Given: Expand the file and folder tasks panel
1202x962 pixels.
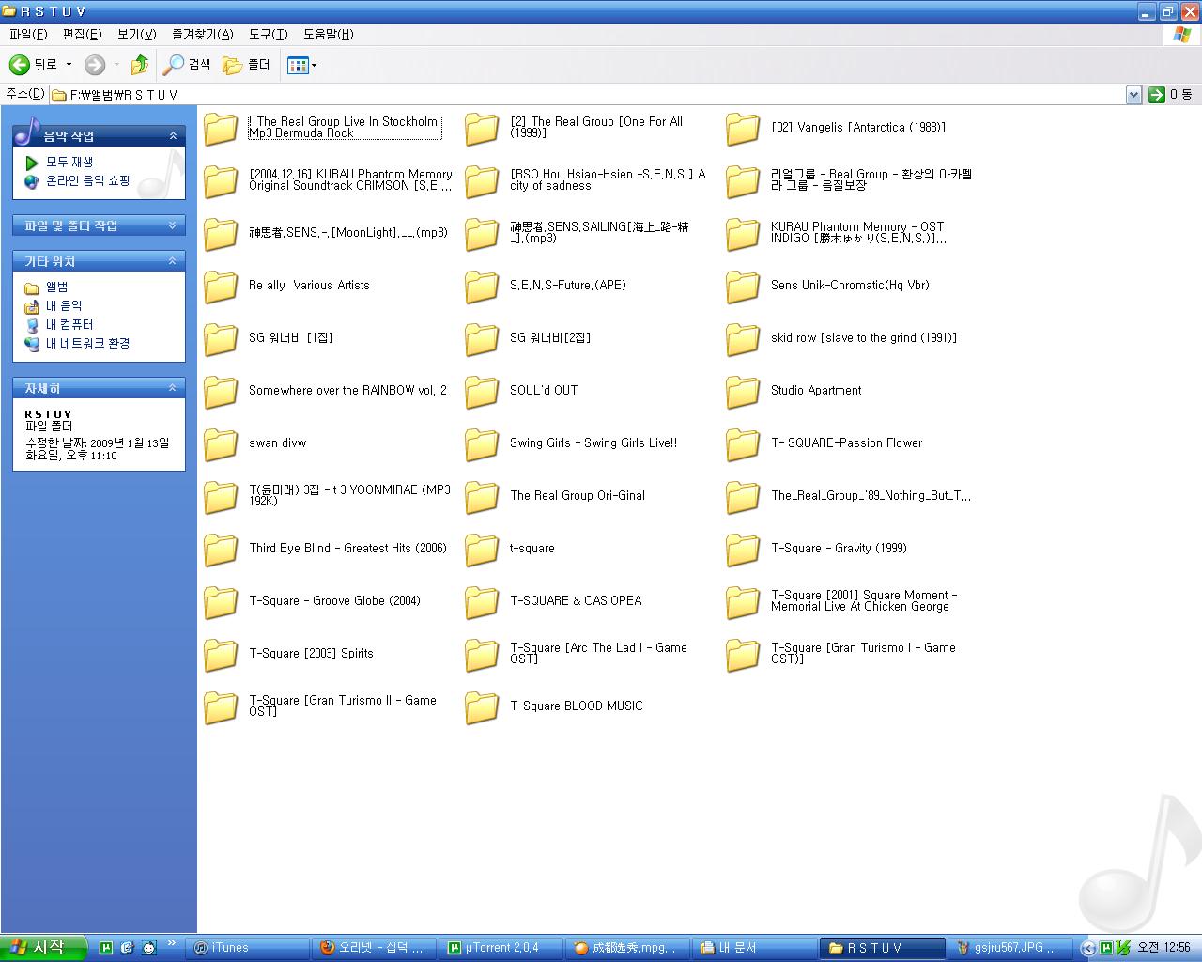Looking at the screenshot, I should pyautogui.click(x=173, y=225).
